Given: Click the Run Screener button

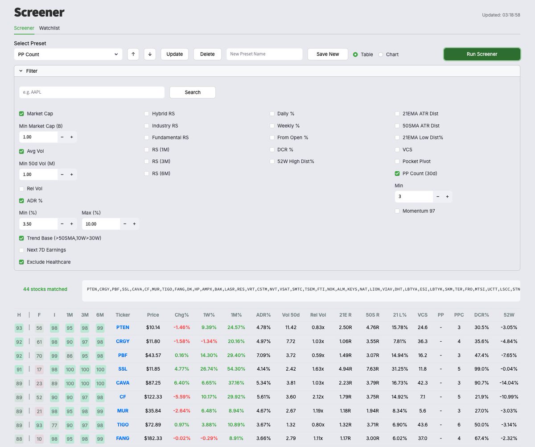Looking at the screenshot, I should [x=481, y=54].
